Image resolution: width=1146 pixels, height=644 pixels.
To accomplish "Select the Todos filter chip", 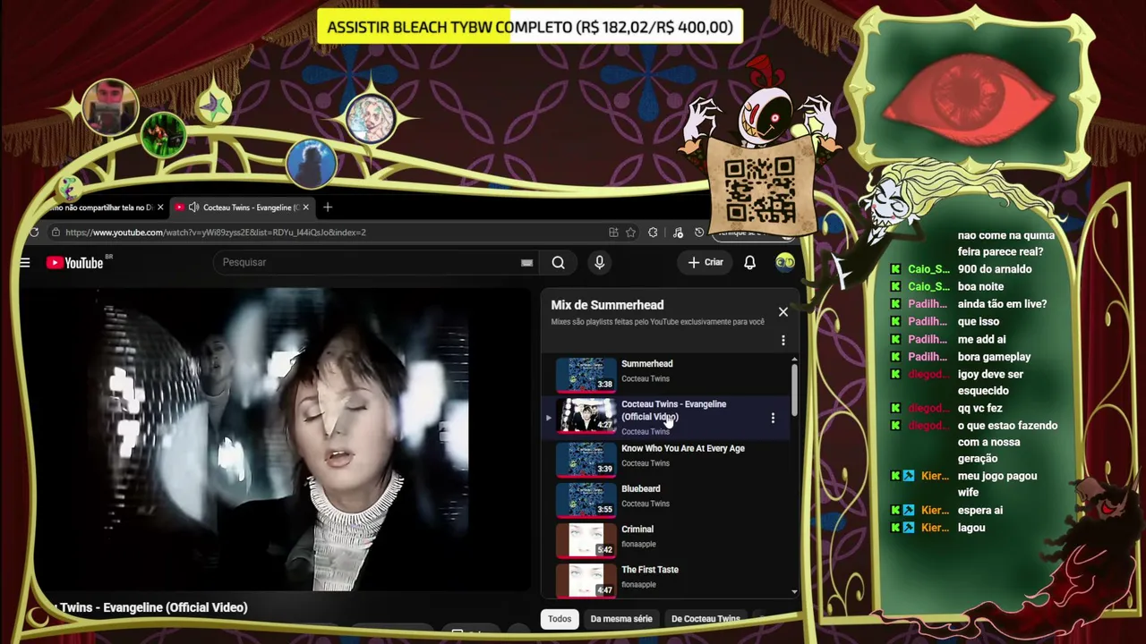I will 560,619.
